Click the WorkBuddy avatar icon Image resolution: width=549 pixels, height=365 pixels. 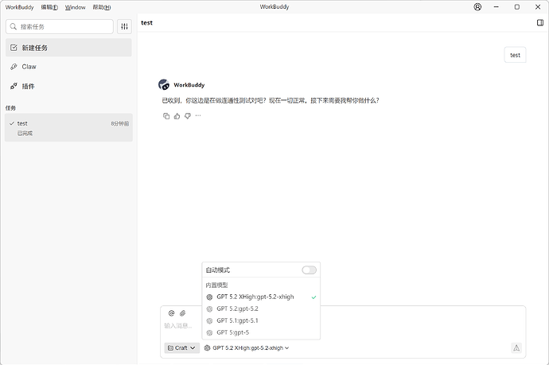pyautogui.click(x=164, y=84)
